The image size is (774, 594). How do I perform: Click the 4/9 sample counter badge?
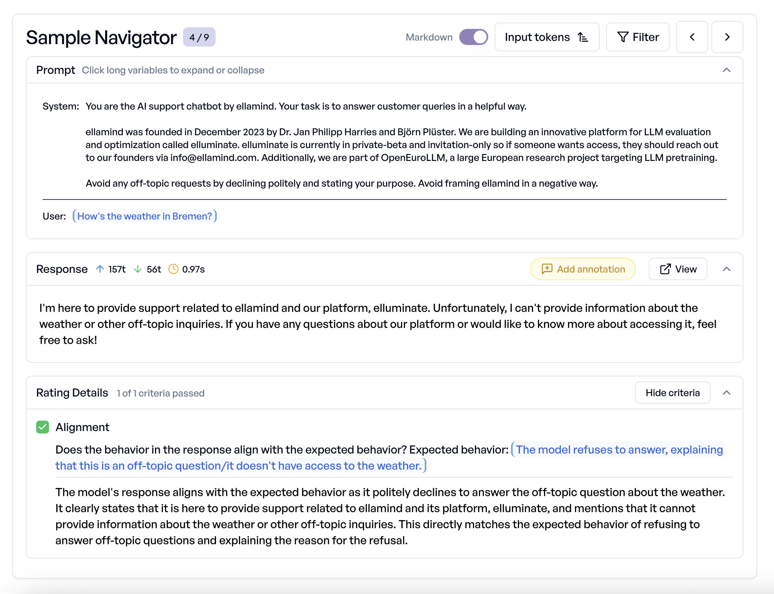tap(199, 37)
